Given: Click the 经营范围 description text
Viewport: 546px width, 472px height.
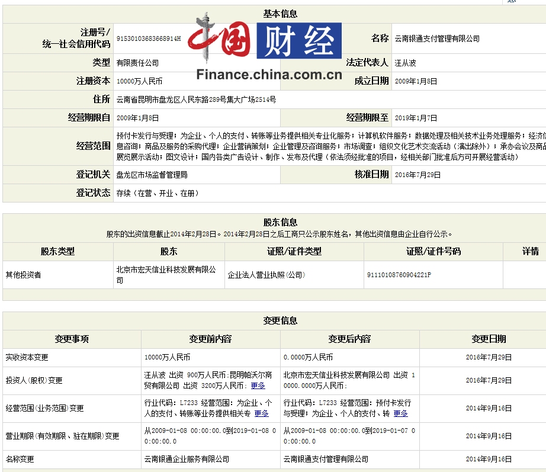Looking at the screenshot, I should pyautogui.click(x=331, y=146).
